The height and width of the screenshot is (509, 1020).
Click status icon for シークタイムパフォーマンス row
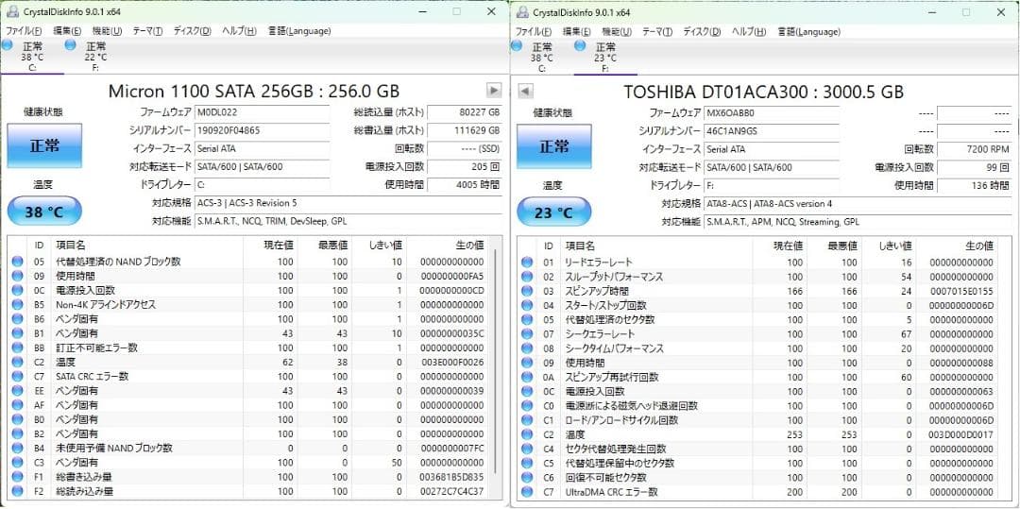(527, 348)
